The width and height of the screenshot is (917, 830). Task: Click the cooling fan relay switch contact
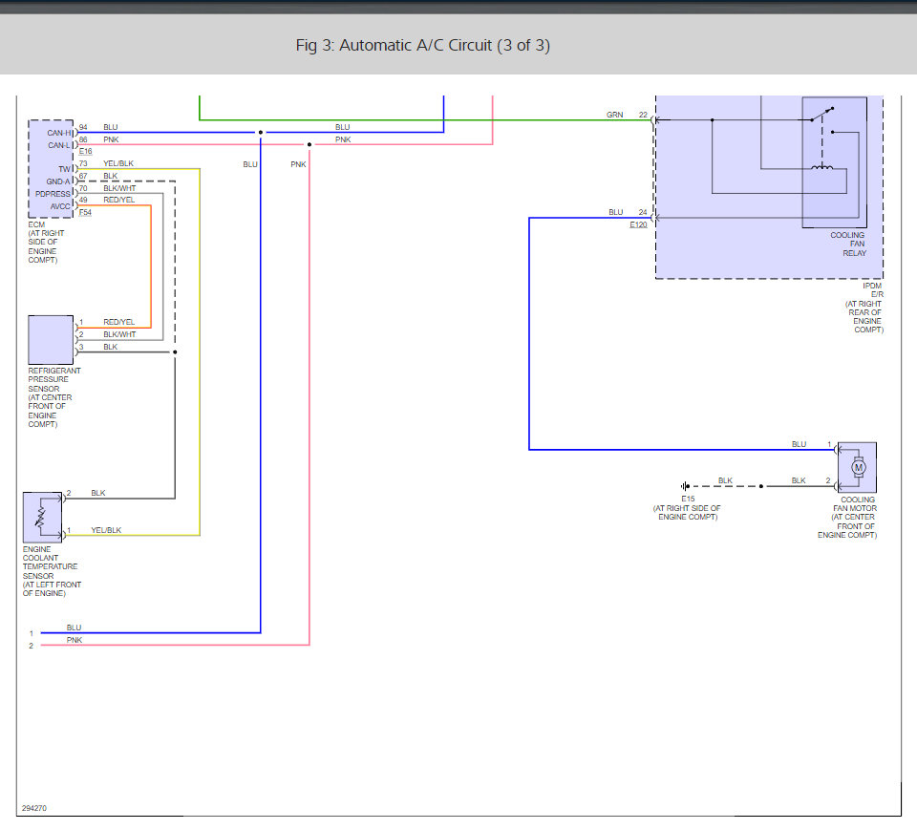point(821,116)
